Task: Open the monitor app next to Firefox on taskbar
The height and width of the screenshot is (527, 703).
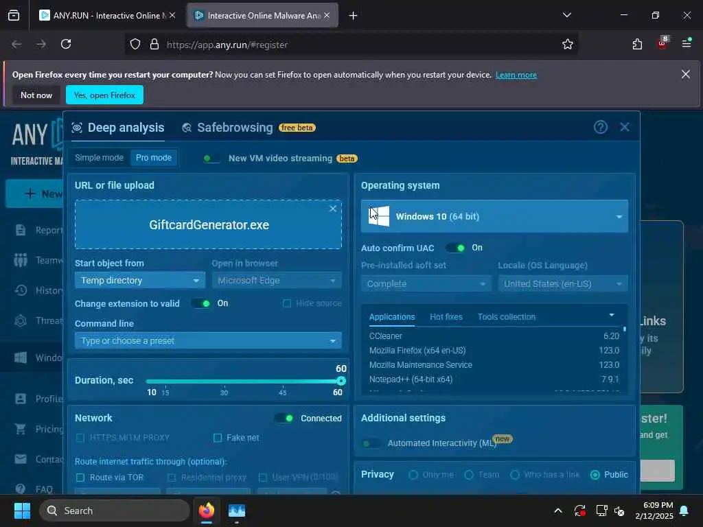Action: coord(237,511)
